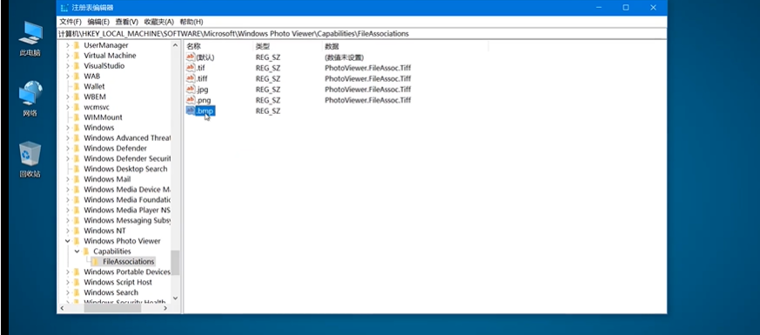760x335 pixels.
Task: Click the WIMMount folder icon
Action: [76, 117]
